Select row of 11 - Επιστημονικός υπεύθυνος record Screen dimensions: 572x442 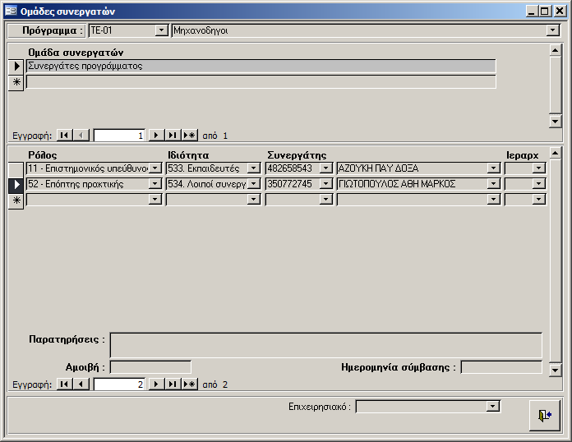pyautogui.click(x=16, y=168)
